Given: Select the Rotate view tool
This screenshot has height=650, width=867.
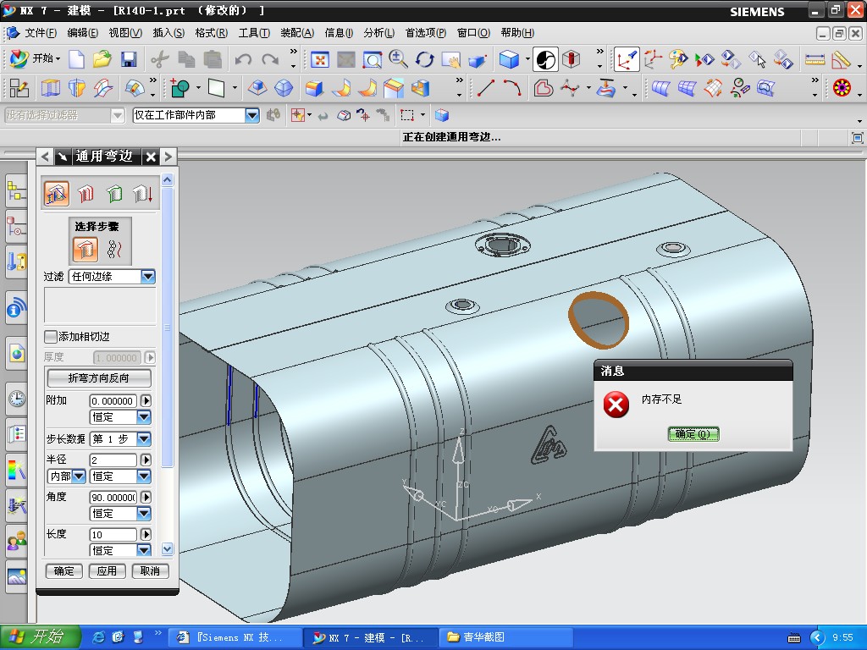Looking at the screenshot, I should click(424, 59).
